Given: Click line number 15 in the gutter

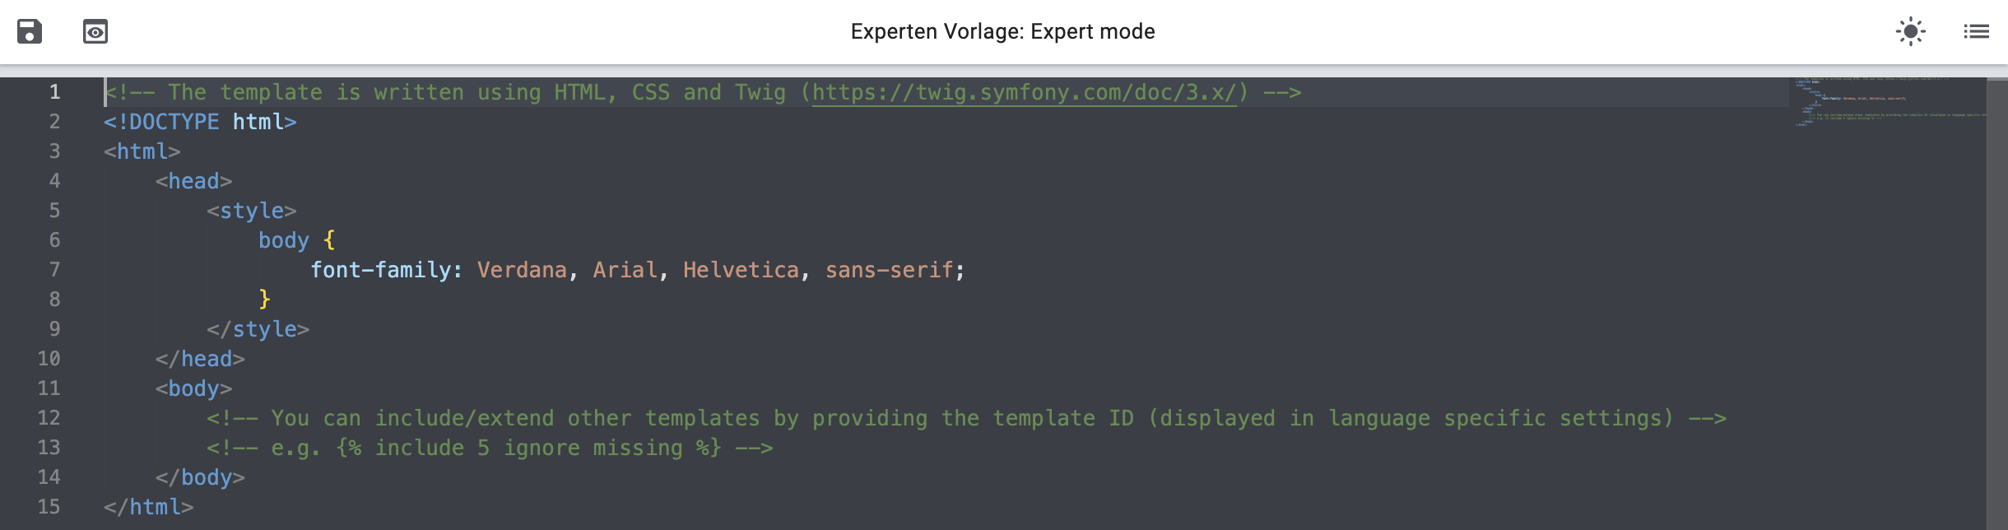Looking at the screenshot, I should coord(49,507).
